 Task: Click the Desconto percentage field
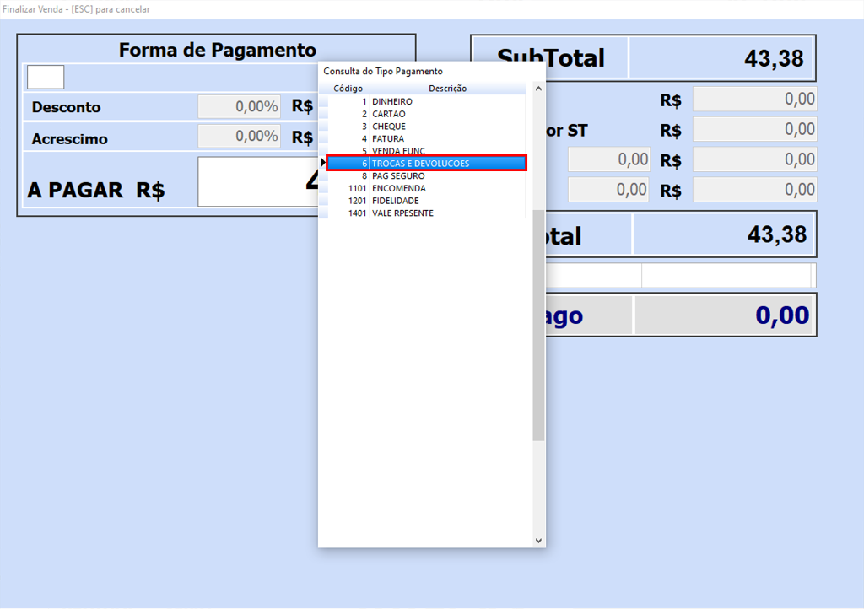coord(240,107)
